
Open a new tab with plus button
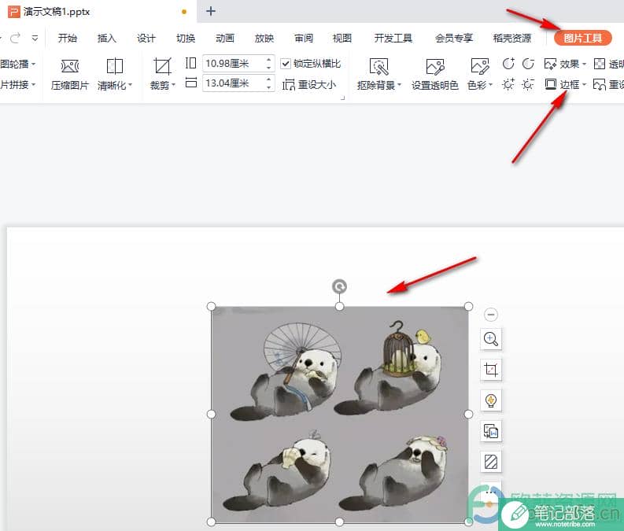pos(211,11)
